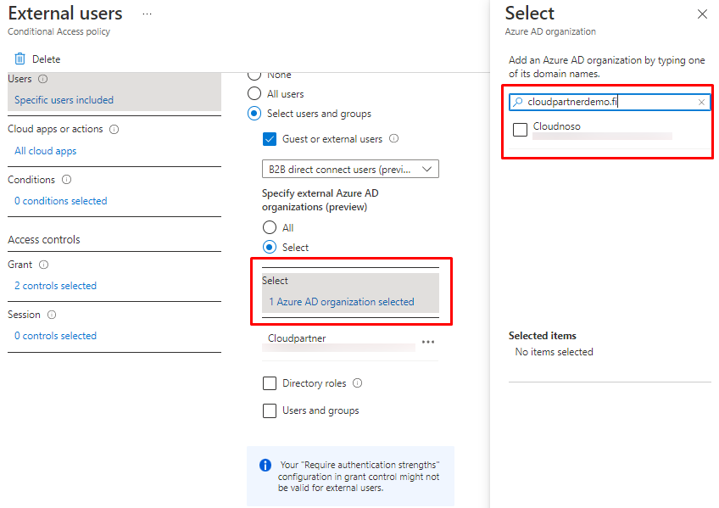Select the All users radio button
Viewport: 719px width, 508px height.
(254, 94)
